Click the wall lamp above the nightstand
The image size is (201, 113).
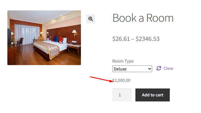tap(74, 32)
